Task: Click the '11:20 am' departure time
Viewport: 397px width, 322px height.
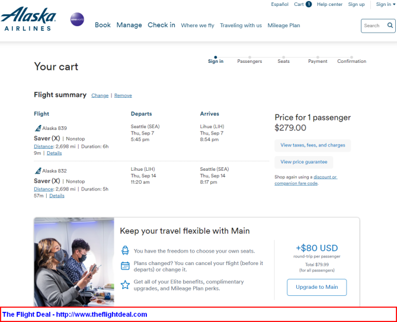Action: point(140,182)
